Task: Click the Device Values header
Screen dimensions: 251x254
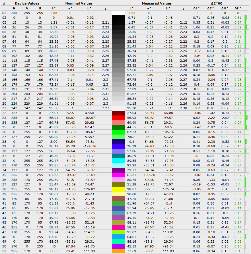Action: pos(27,3)
